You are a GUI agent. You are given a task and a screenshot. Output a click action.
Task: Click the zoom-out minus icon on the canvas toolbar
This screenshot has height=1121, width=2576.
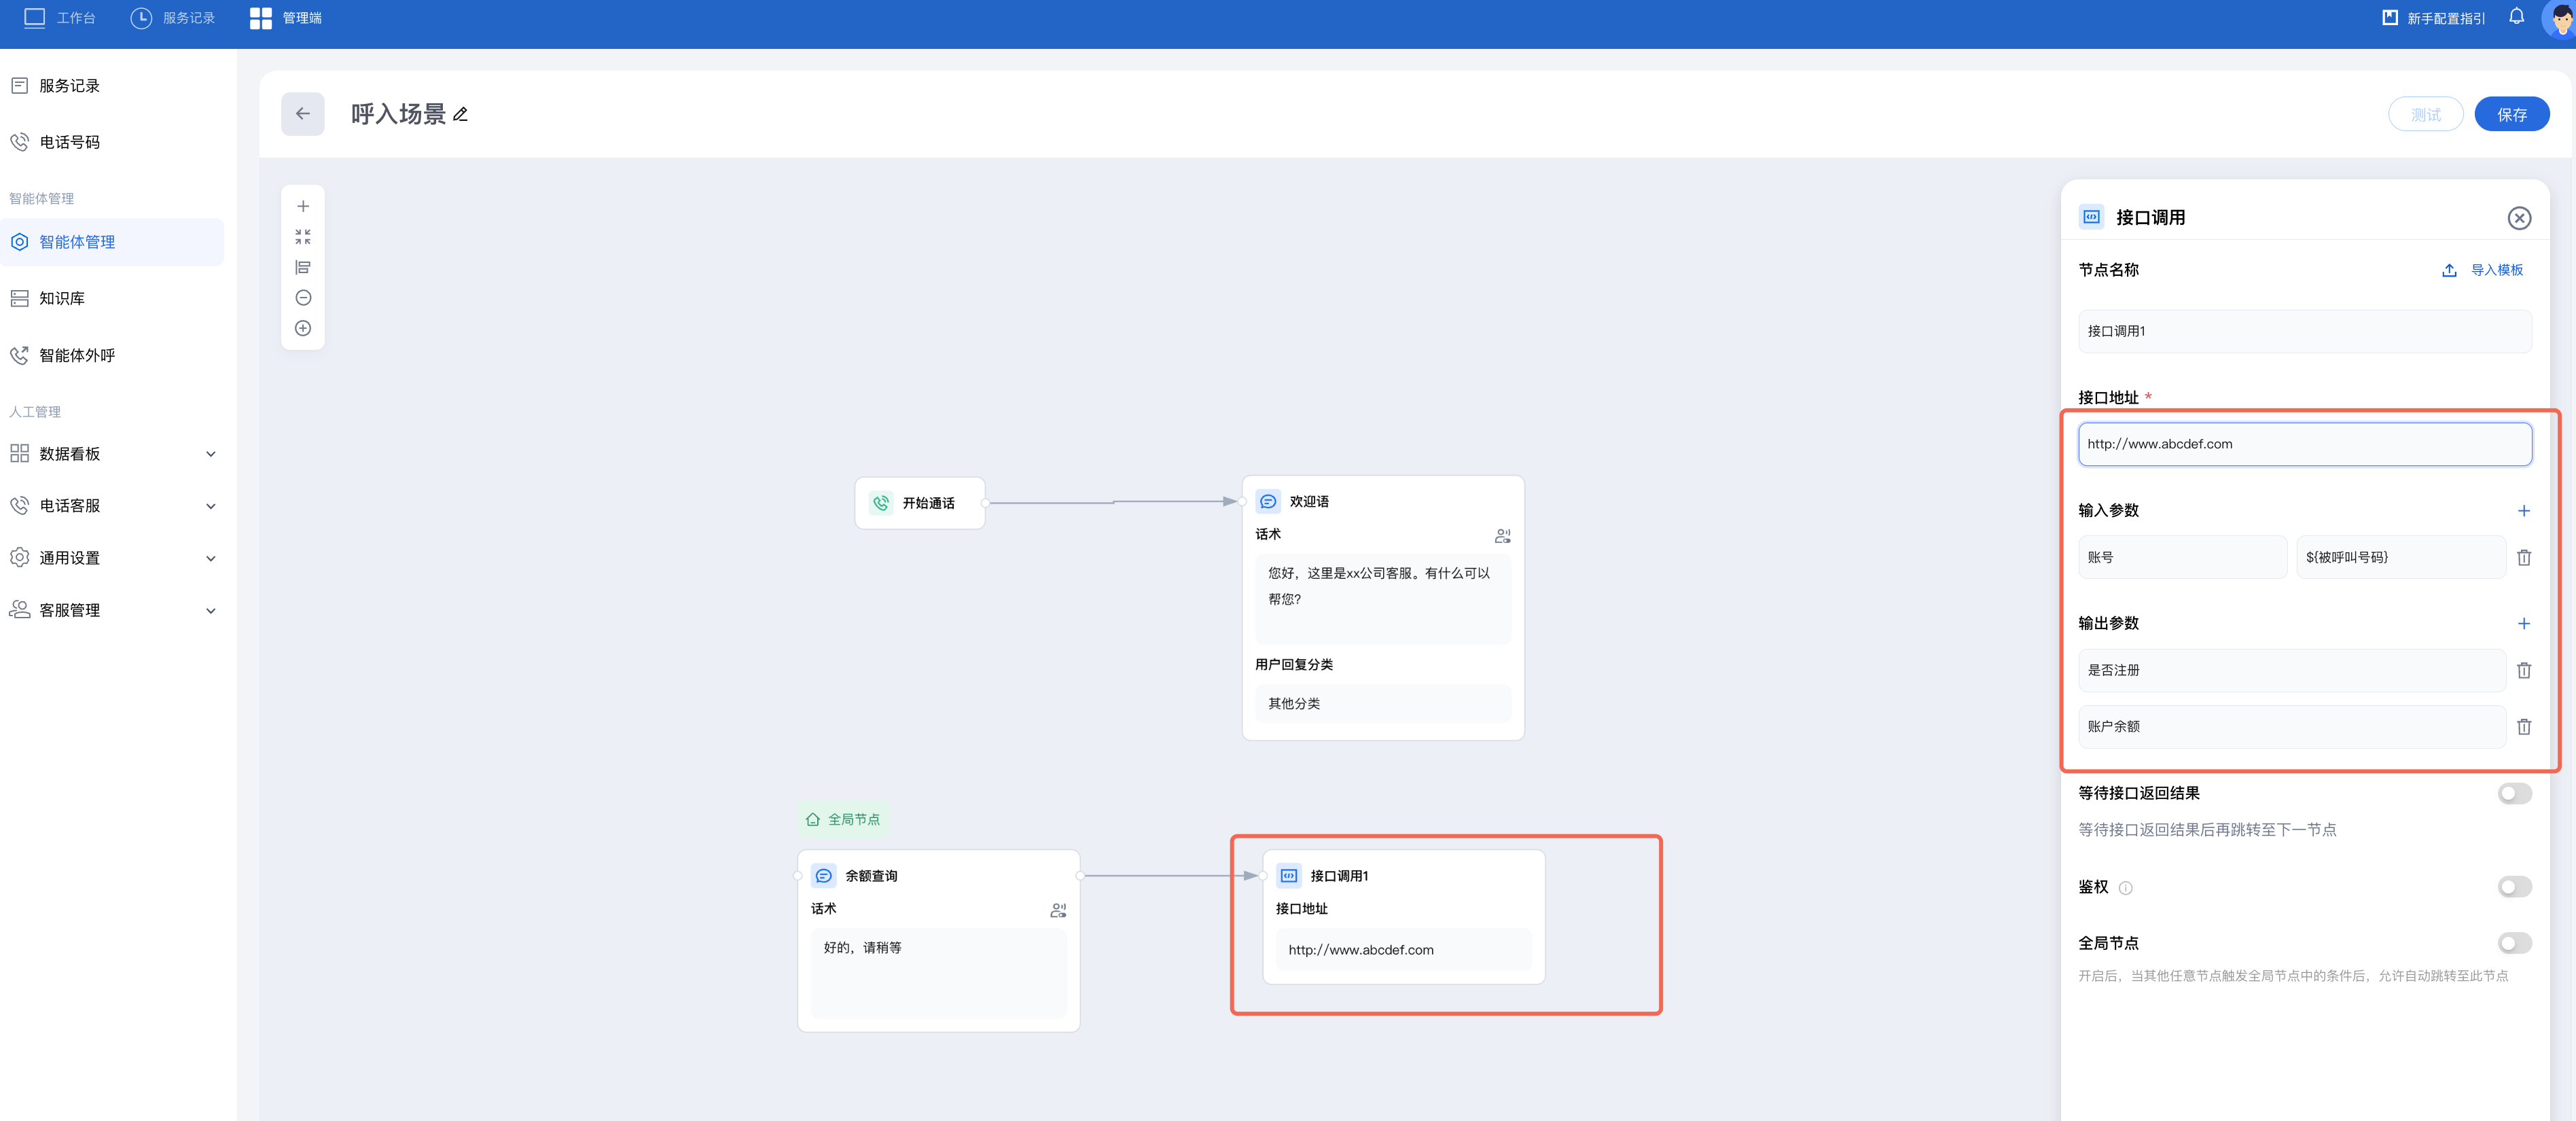click(303, 298)
